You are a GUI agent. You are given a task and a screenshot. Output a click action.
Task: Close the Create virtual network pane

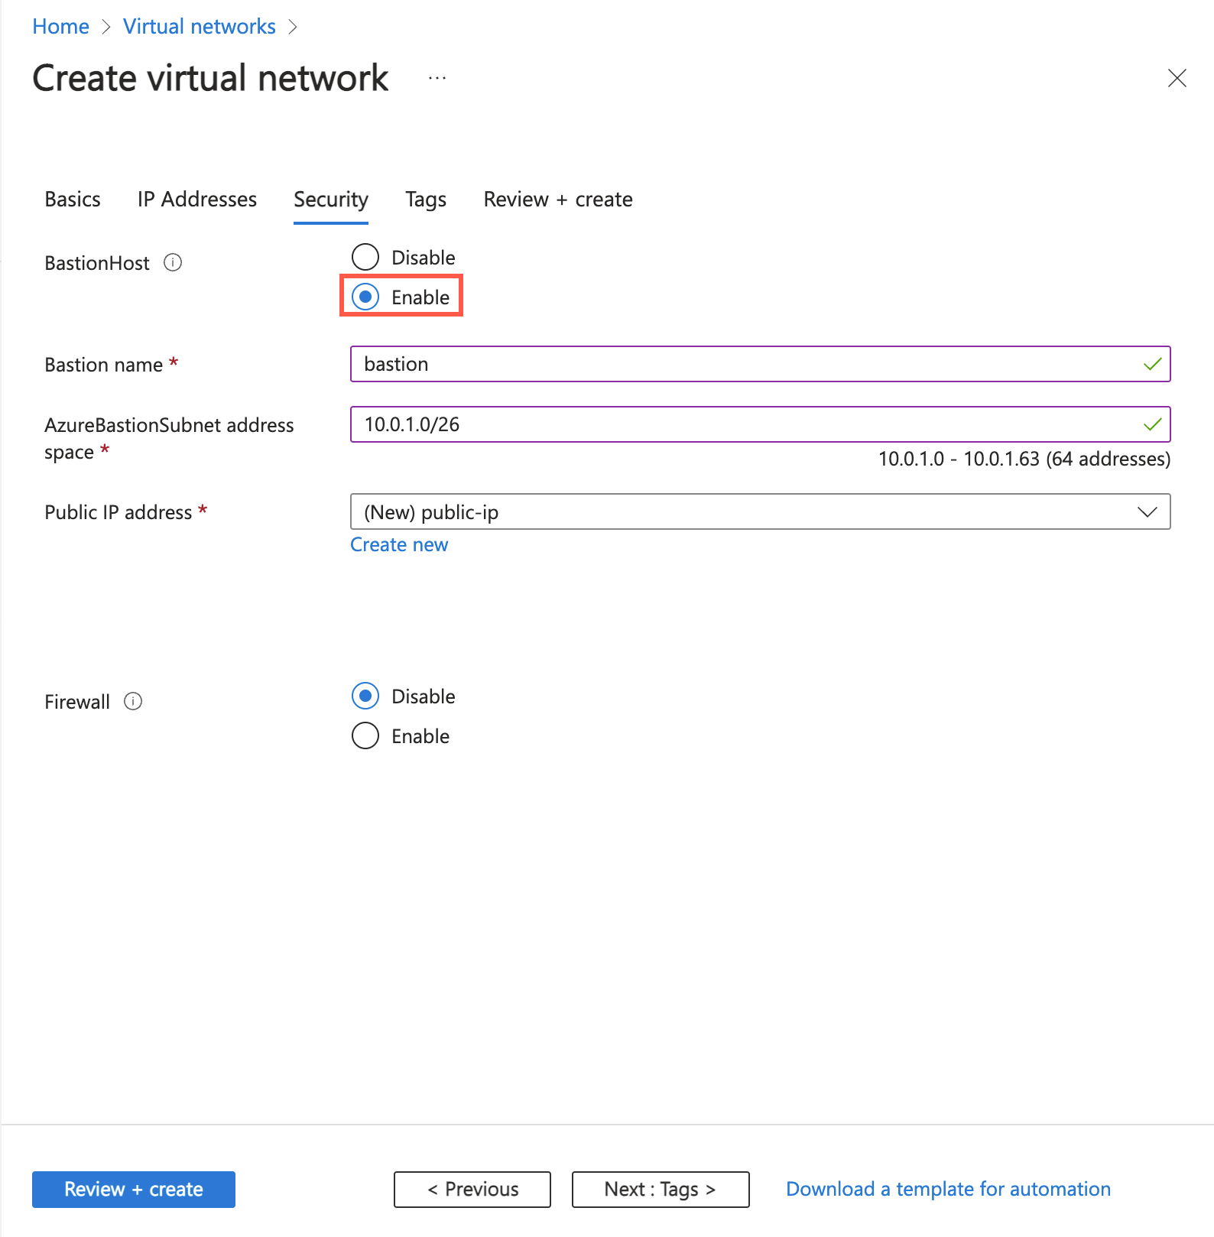(x=1177, y=78)
